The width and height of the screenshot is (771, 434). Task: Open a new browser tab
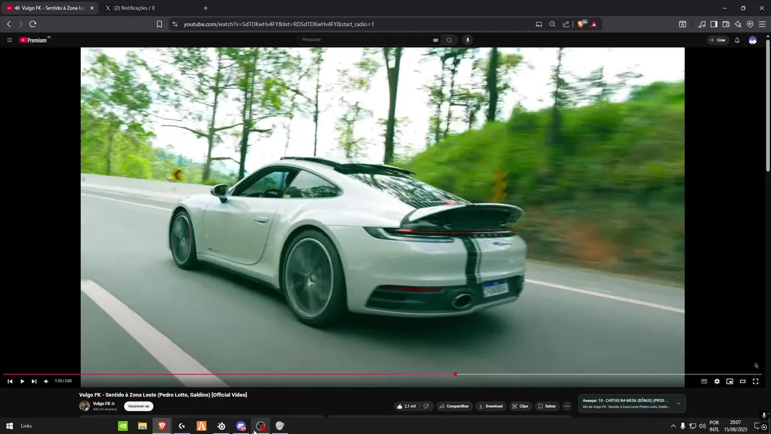205,8
